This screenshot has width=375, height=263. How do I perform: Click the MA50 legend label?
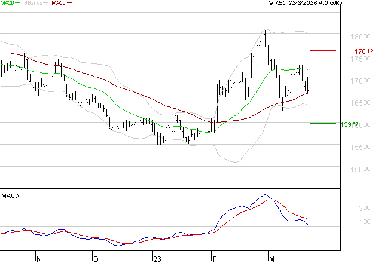59,3
